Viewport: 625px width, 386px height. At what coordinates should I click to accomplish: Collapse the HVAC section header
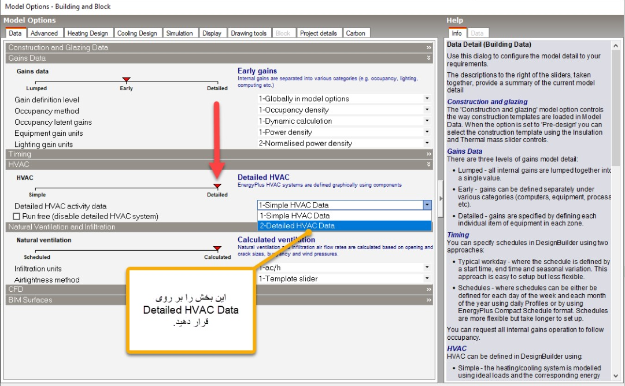[x=219, y=165]
